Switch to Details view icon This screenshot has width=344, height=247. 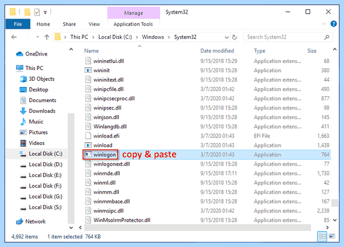pyautogui.click(x=322, y=237)
